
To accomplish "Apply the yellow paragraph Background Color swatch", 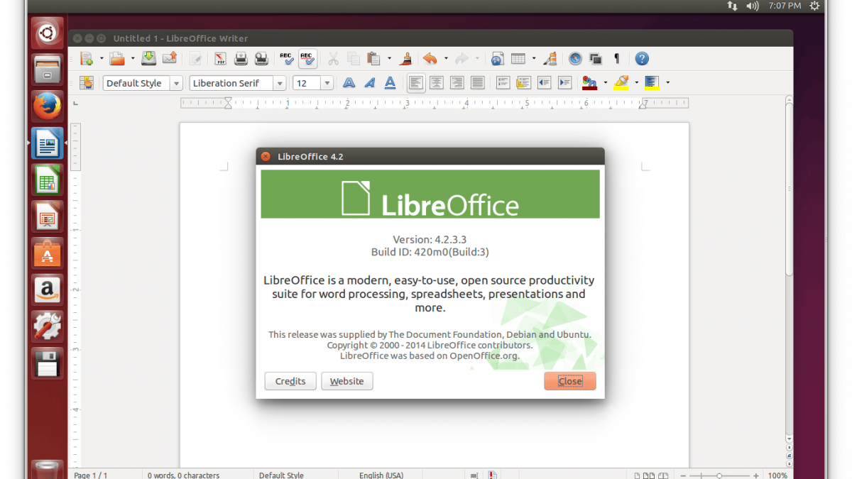I will click(x=652, y=83).
